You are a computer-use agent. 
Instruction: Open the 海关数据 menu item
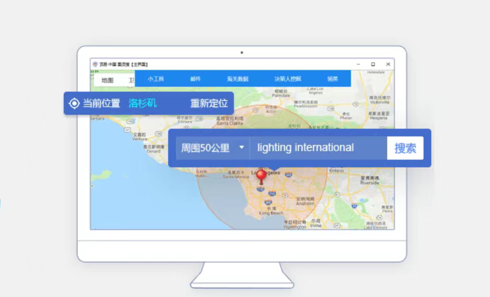[x=237, y=79]
